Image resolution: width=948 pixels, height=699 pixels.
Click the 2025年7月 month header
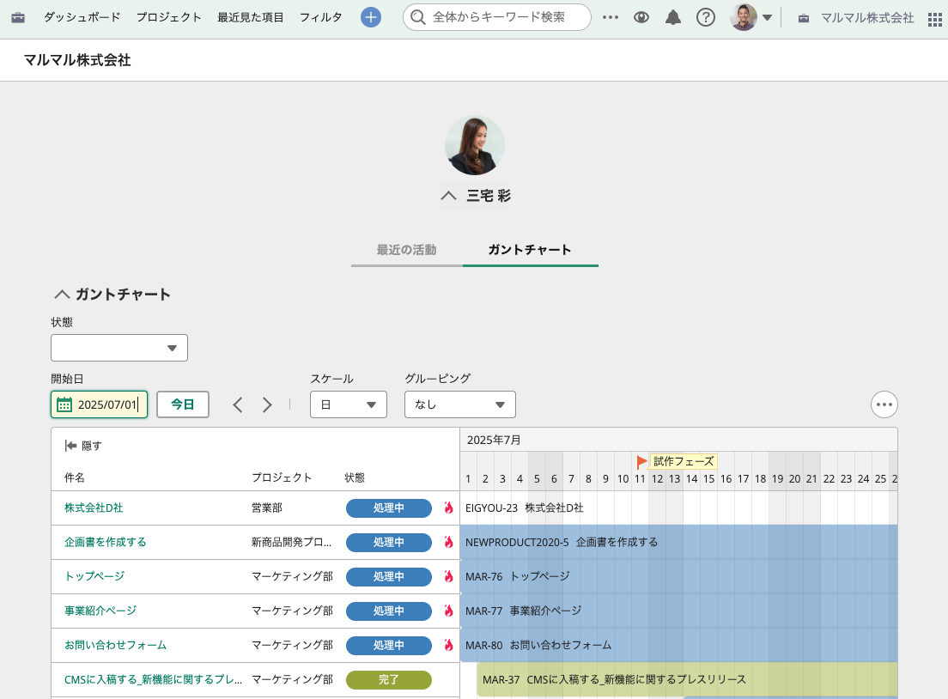[x=494, y=441]
